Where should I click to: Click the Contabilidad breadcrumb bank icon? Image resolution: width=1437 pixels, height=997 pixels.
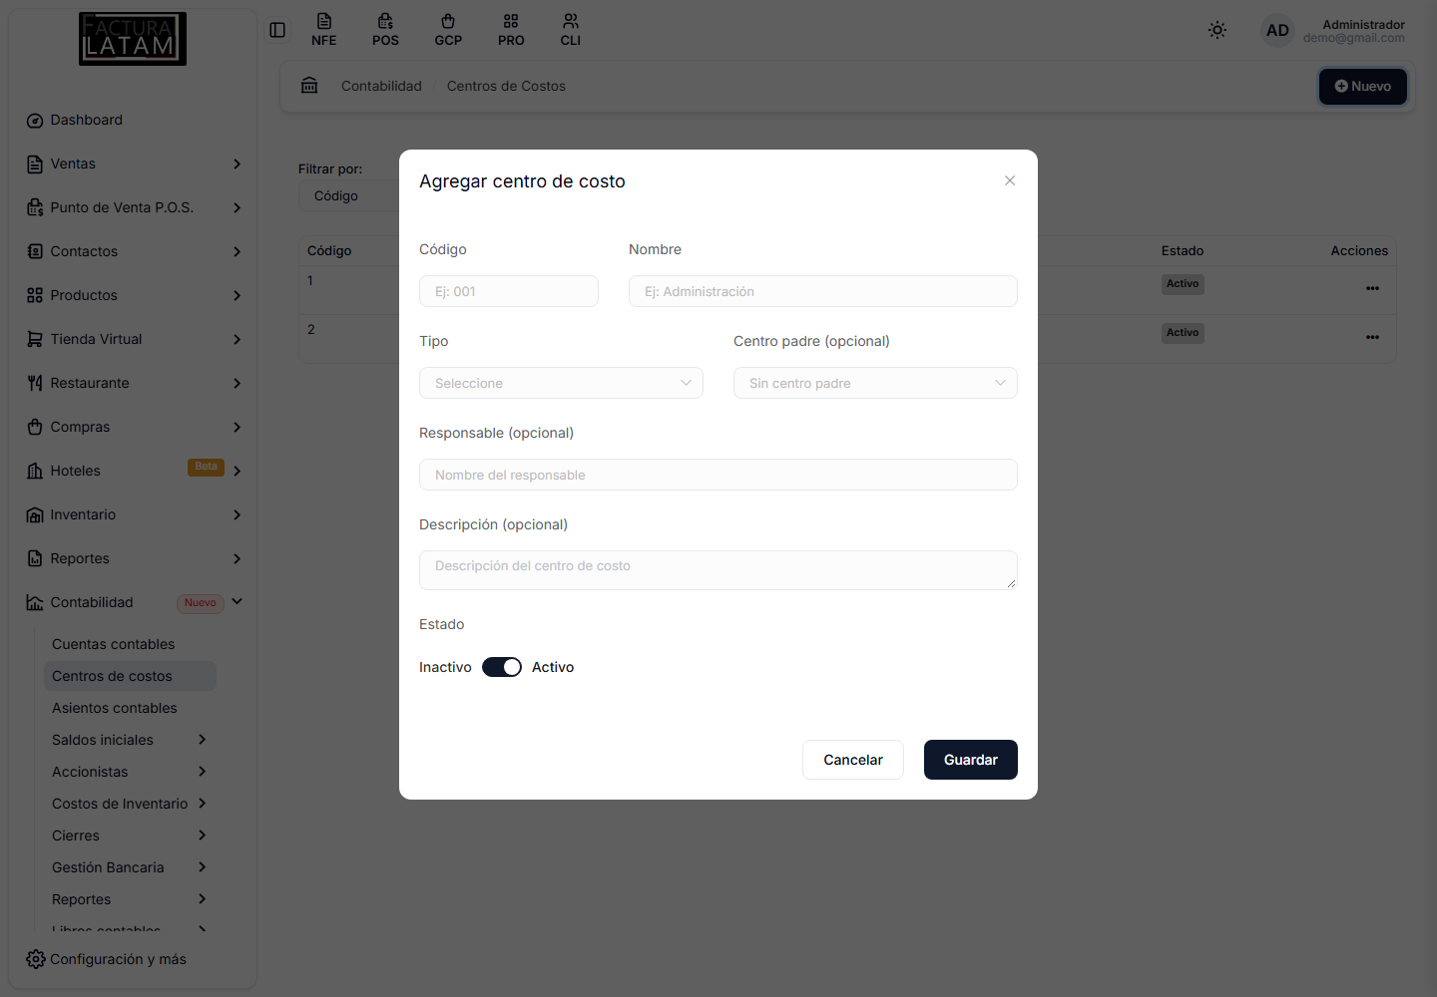(309, 86)
